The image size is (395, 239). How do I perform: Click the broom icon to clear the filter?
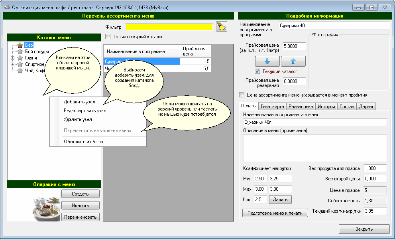point(221,27)
